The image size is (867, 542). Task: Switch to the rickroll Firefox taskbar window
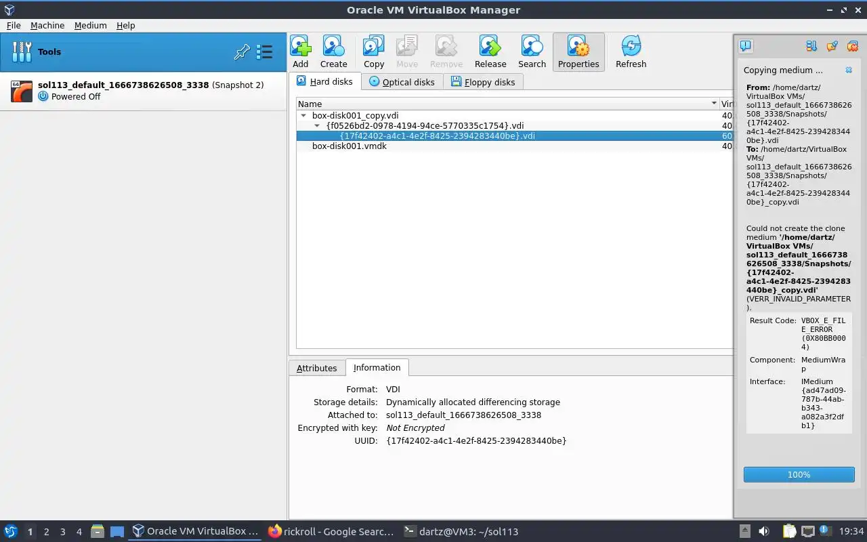click(331, 532)
